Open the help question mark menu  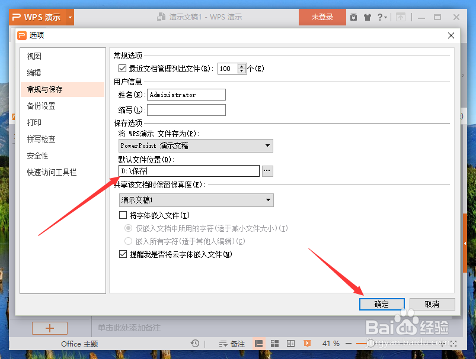click(382, 17)
